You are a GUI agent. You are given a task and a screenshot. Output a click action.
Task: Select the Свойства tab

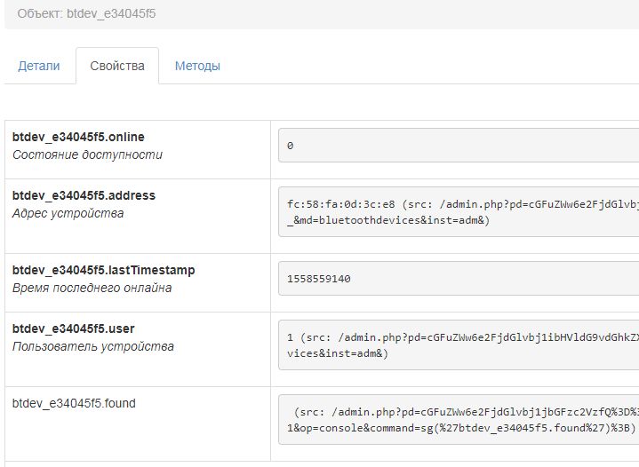[x=117, y=66]
